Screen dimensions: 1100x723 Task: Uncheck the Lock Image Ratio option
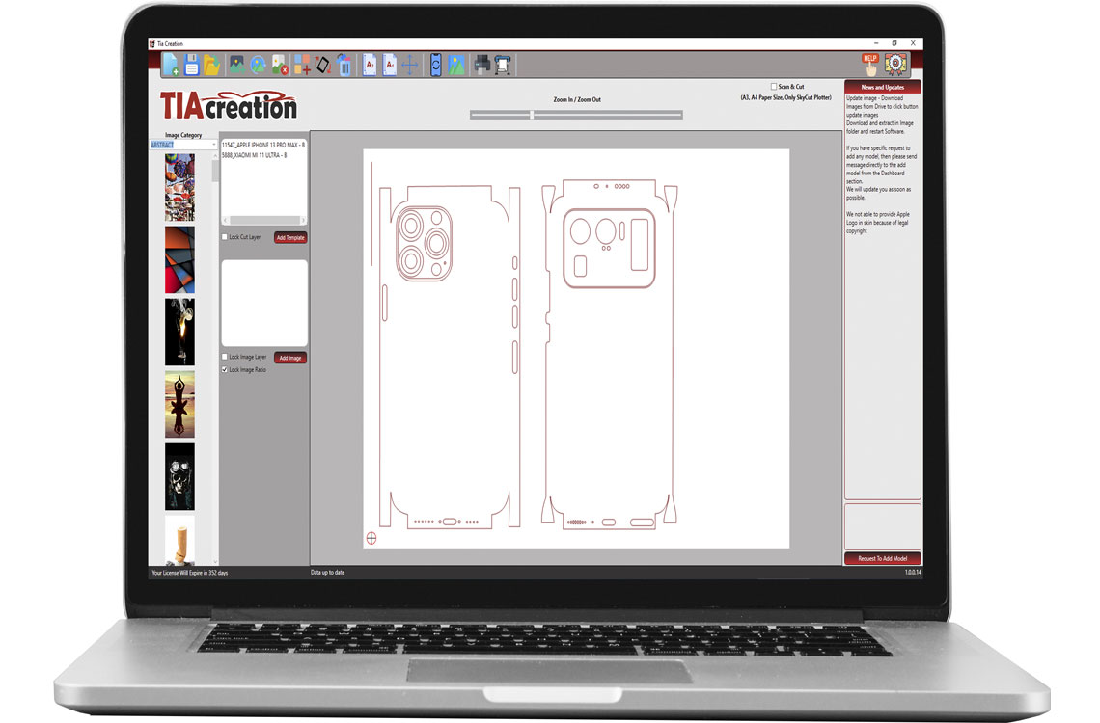tap(224, 369)
